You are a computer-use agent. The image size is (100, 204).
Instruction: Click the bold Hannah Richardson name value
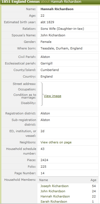[57, 9]
